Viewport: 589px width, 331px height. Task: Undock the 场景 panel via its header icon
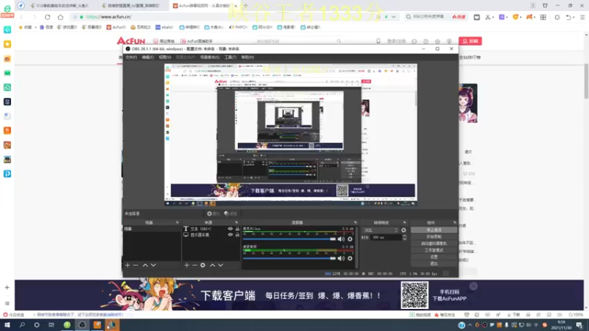pos(177,223)
